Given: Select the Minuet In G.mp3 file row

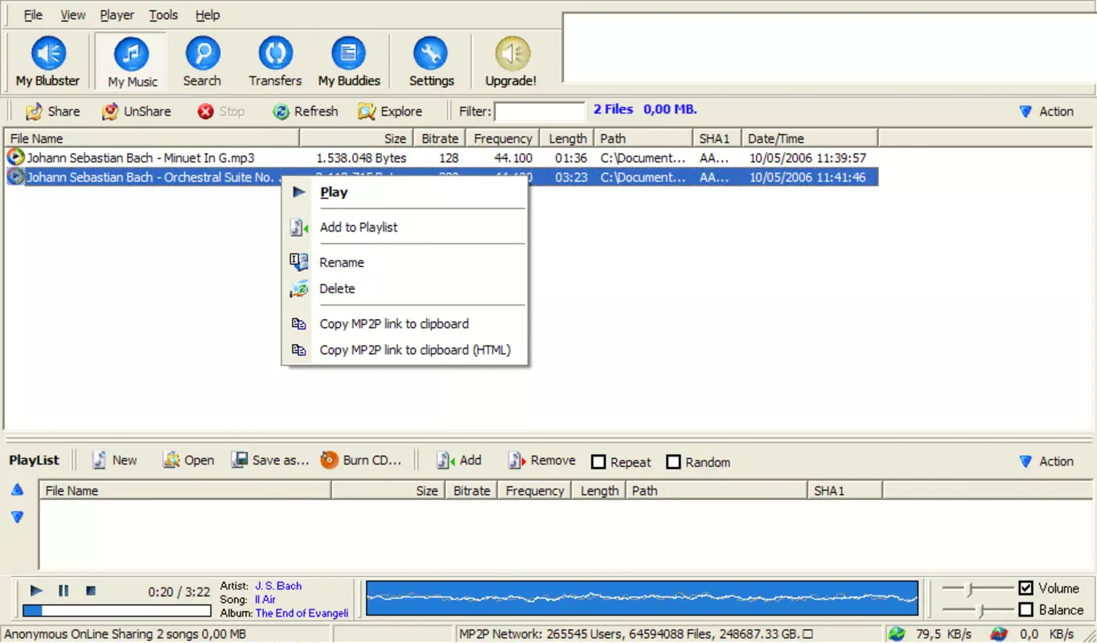Looking at the screenshot, I should (x=442, y=158).
